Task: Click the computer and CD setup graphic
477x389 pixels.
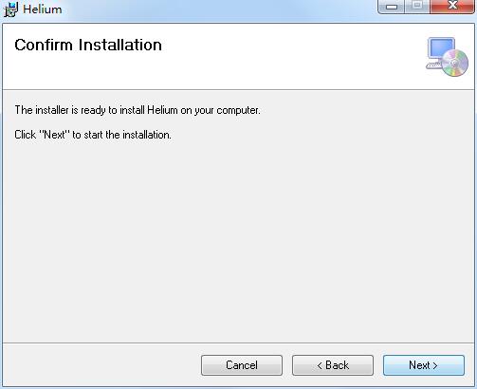Action: 447,57
